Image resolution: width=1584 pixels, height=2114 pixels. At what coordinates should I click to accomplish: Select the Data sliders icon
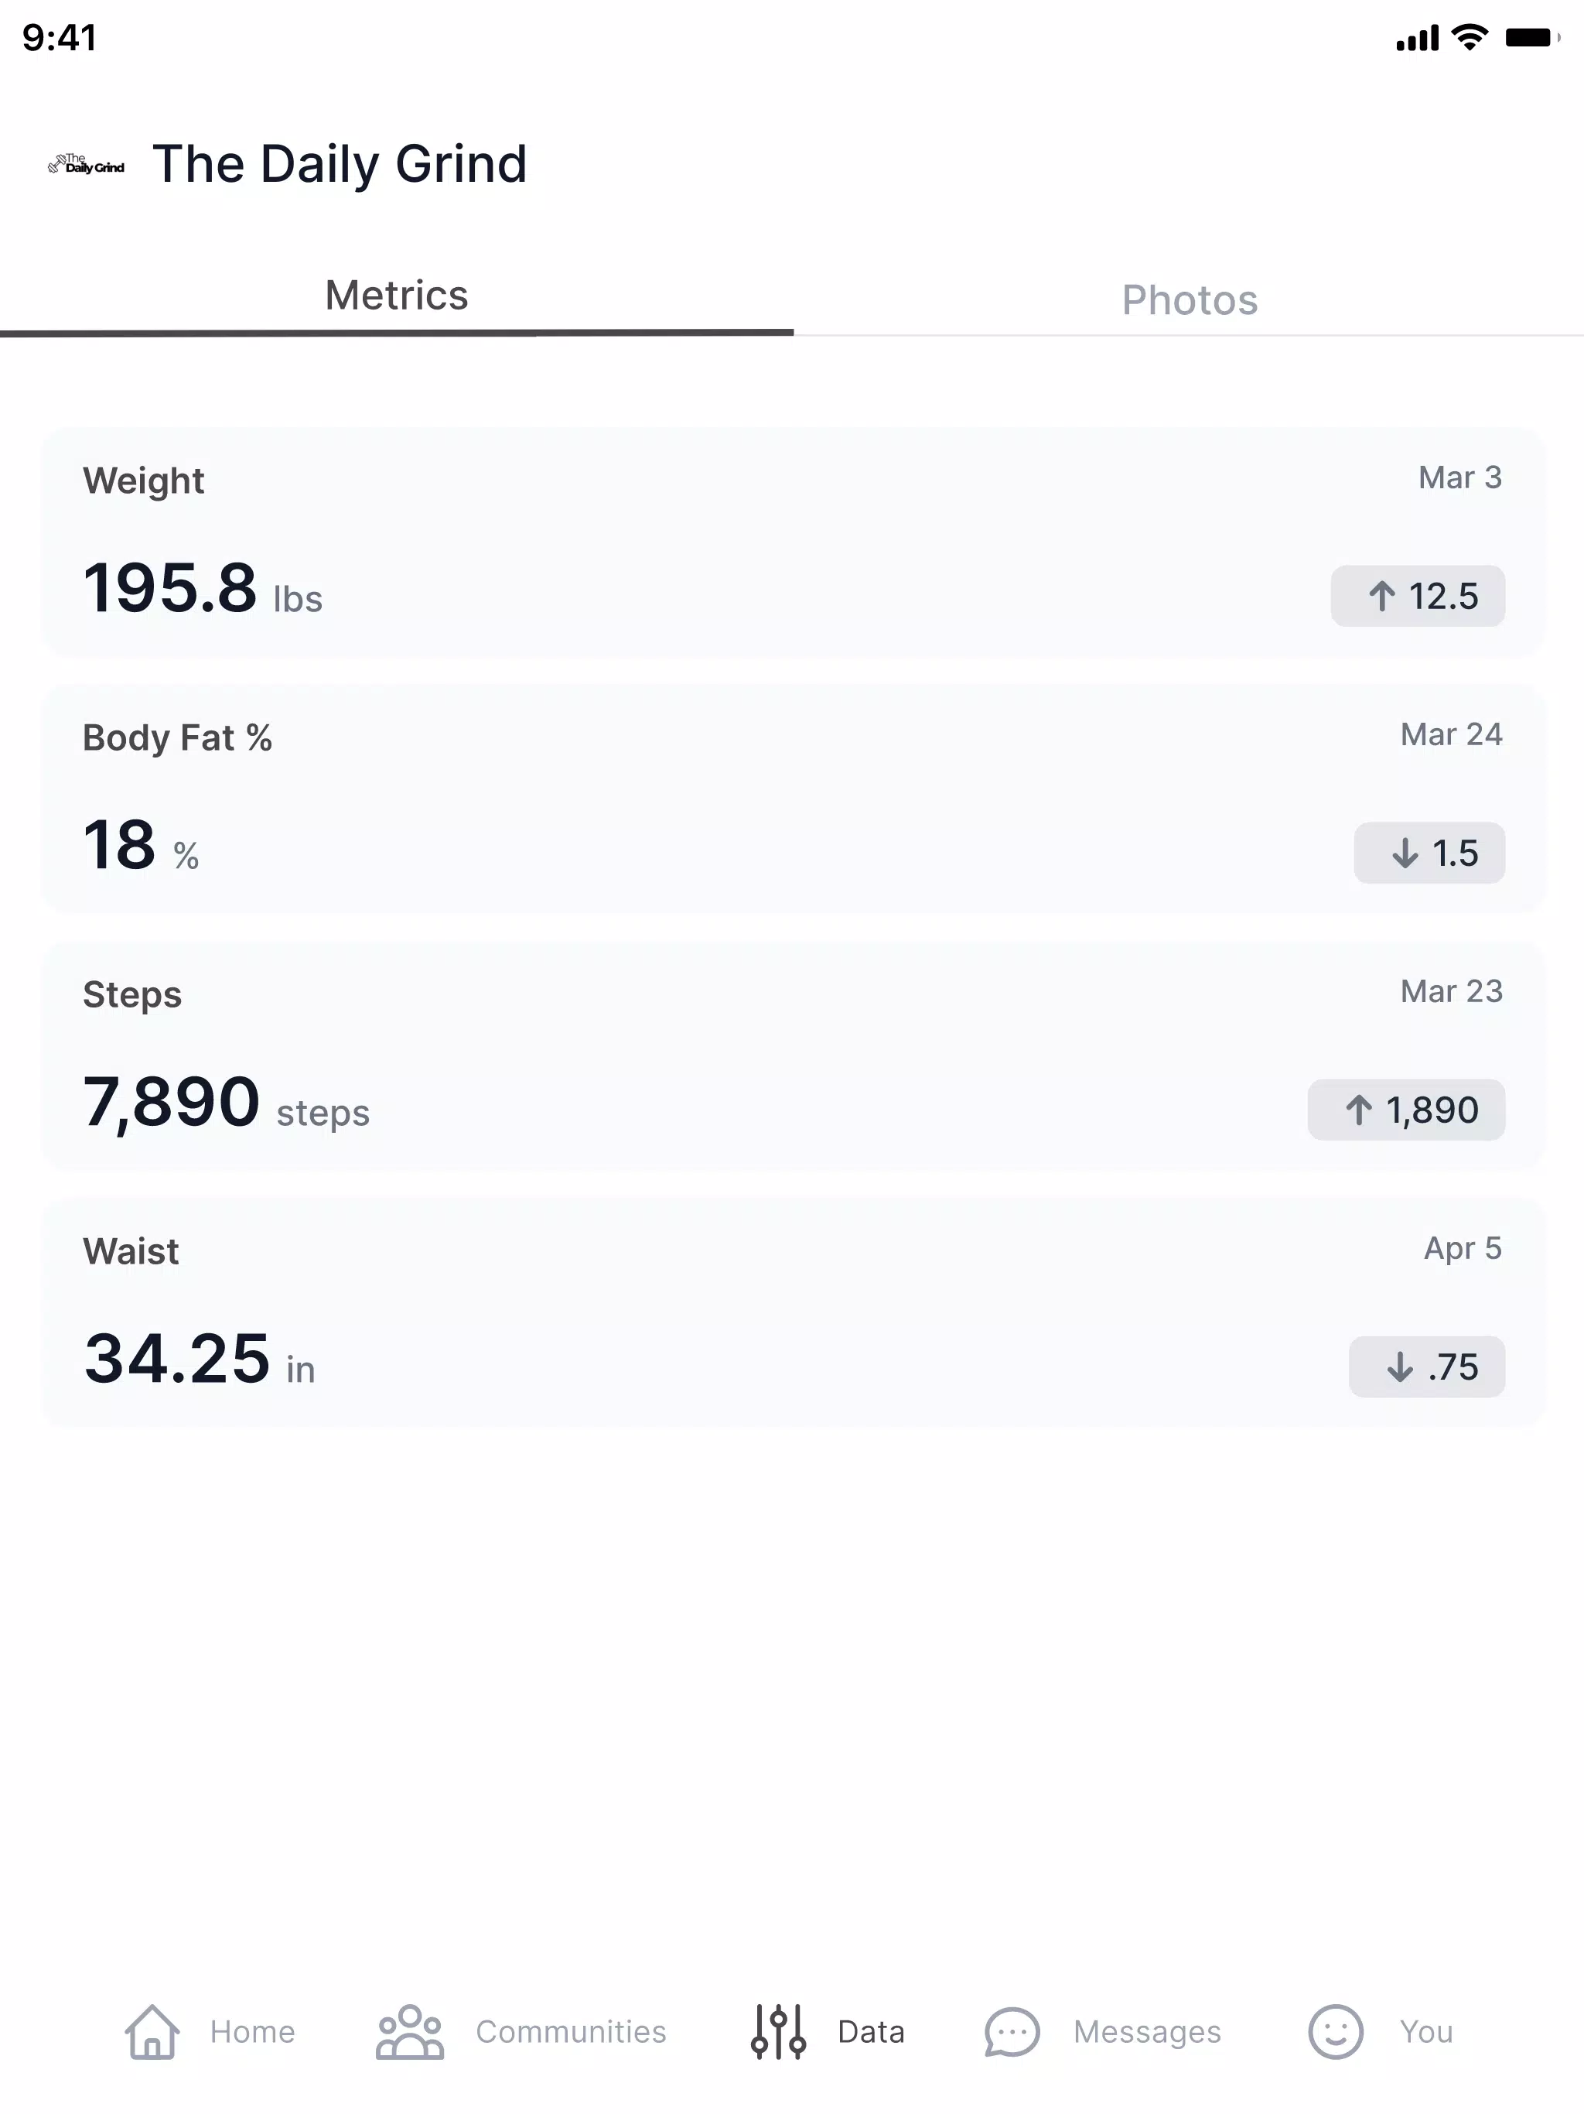pos(779,2031)
